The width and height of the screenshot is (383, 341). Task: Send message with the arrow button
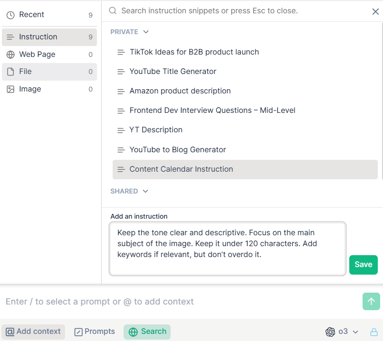coord(371,302)
